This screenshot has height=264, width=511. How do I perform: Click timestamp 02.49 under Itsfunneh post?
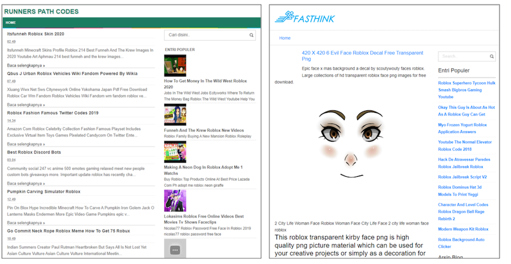[x=11, y=41]
